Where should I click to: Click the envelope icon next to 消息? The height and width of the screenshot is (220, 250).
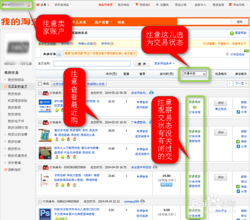coord(38,4)
